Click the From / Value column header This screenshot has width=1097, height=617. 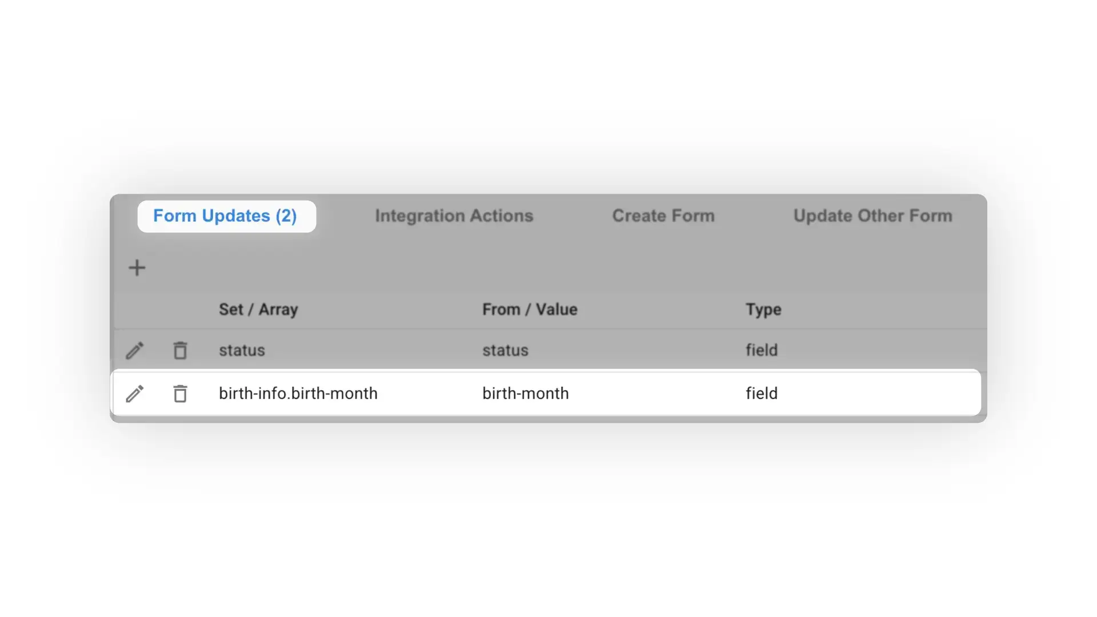click(x=529, y=309)
